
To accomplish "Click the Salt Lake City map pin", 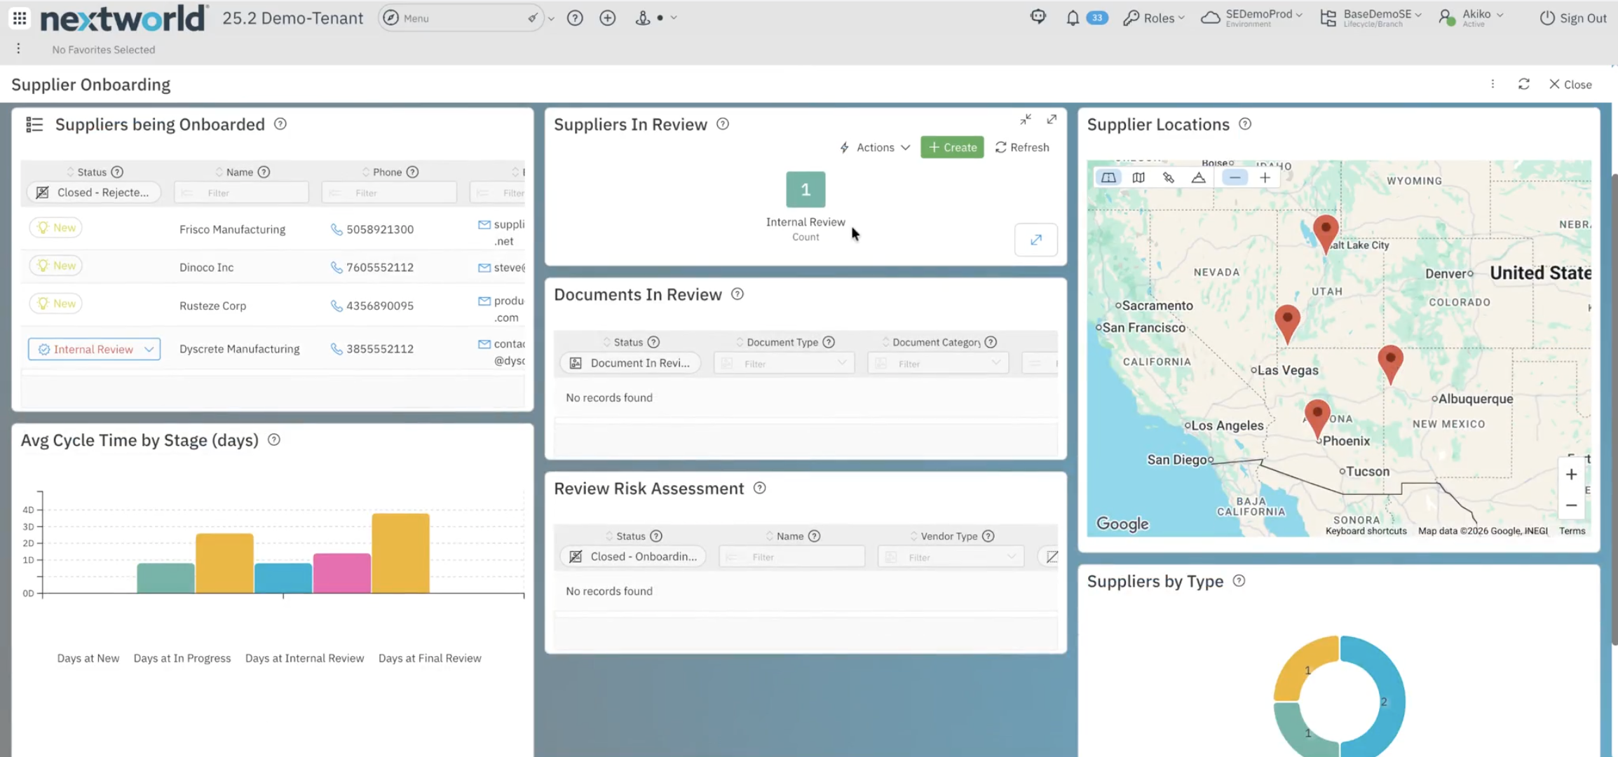I will (x=1325, y=233).
